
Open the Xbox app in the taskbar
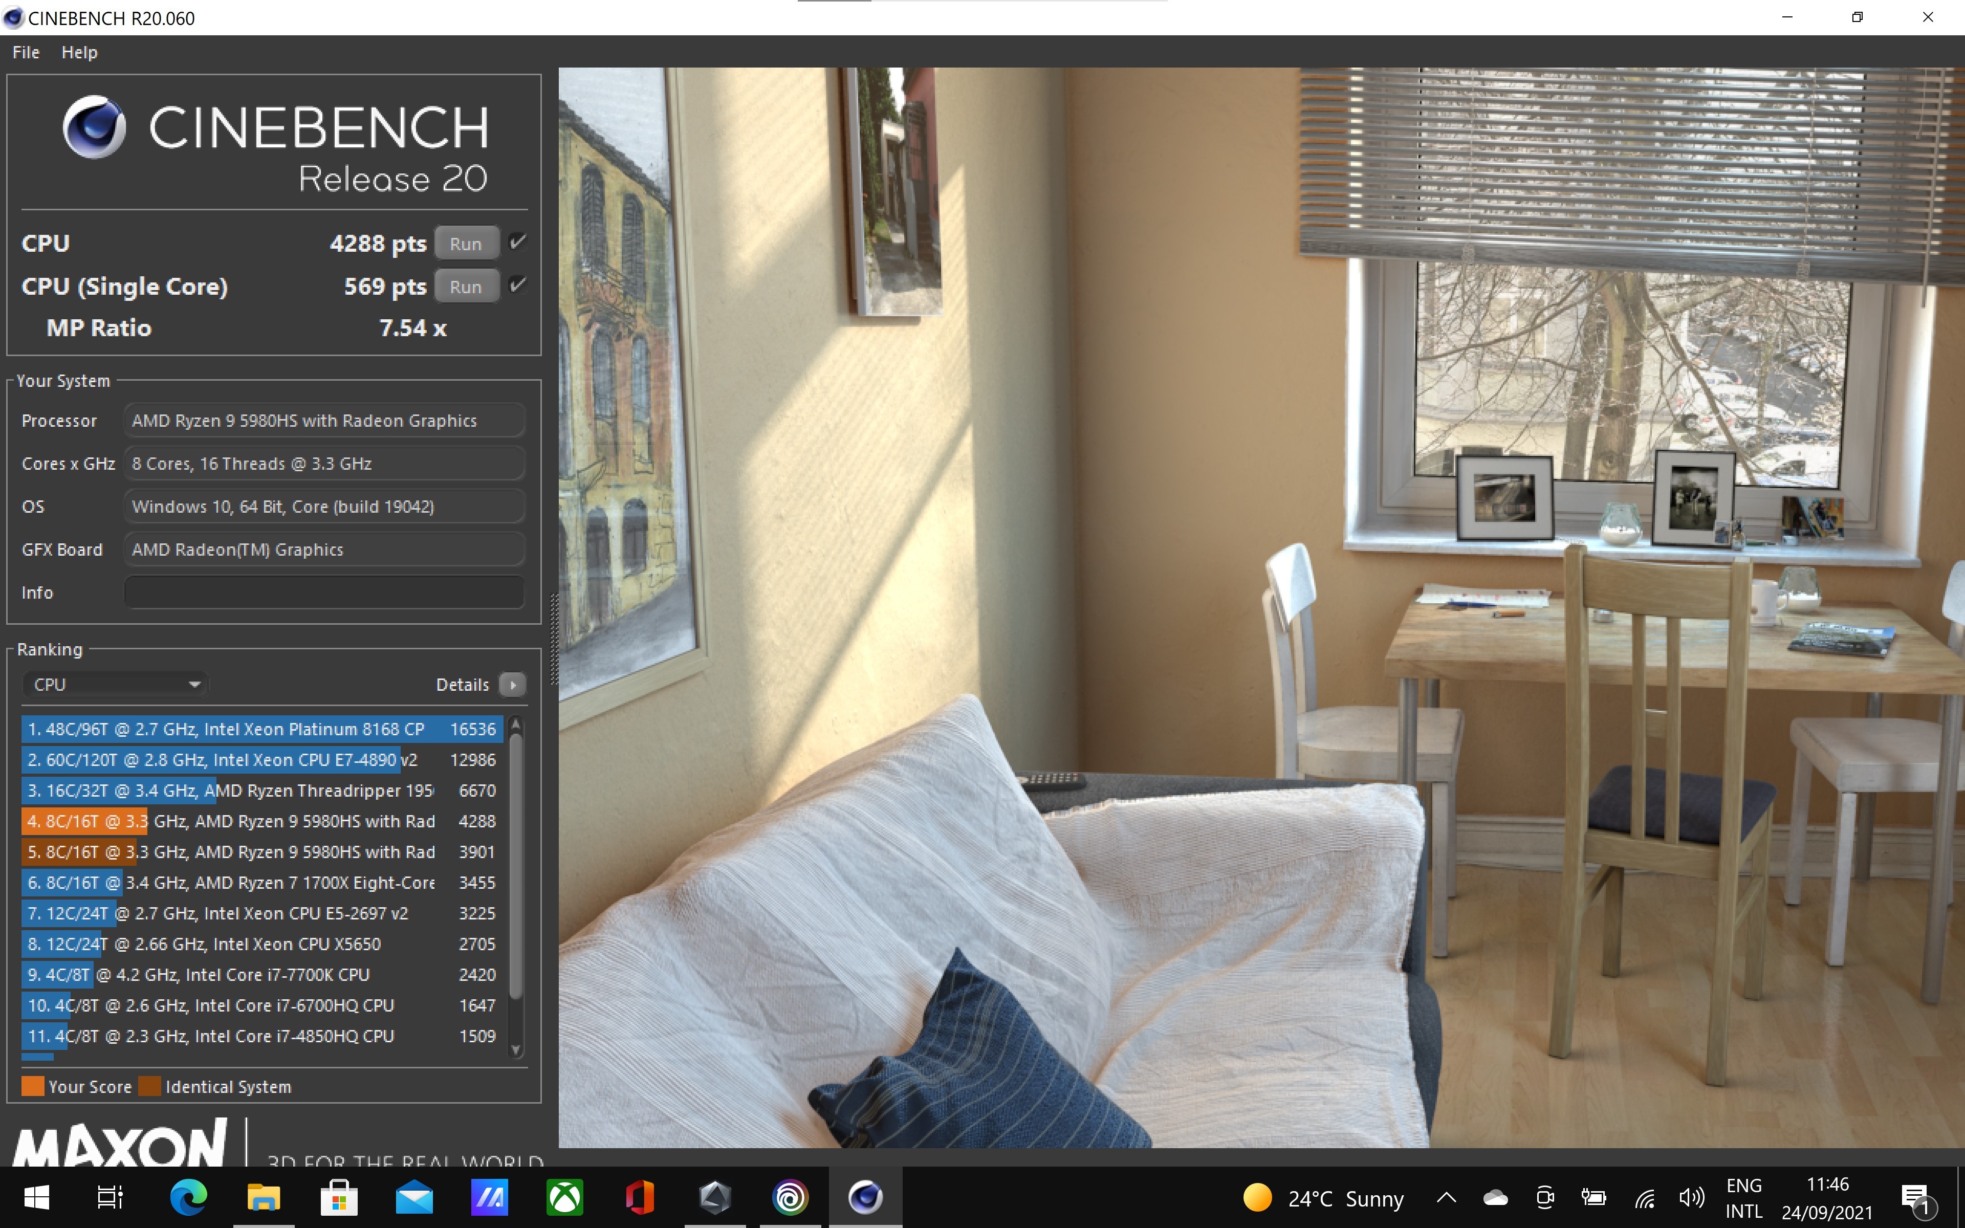[x=564, y=1197]
